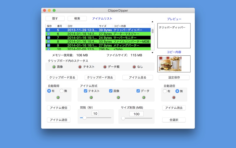Image resolution: width=236 pixels, height=148 pixels.
Task: Open the 検索 search button
Action: [x=77, y=18]
